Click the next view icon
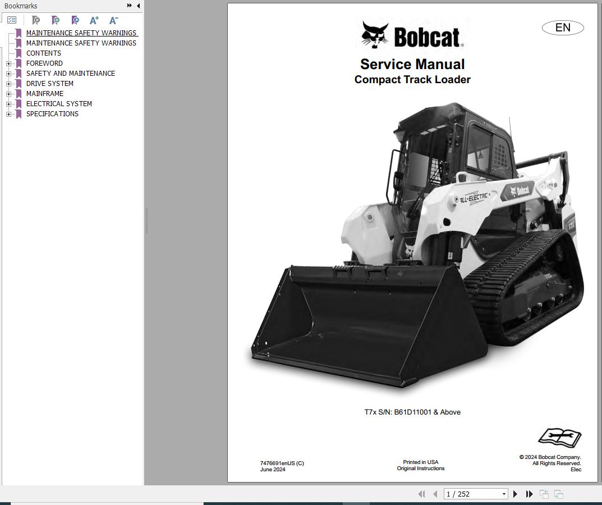Viewport: 602px width, 505px height. click(559, 494)
